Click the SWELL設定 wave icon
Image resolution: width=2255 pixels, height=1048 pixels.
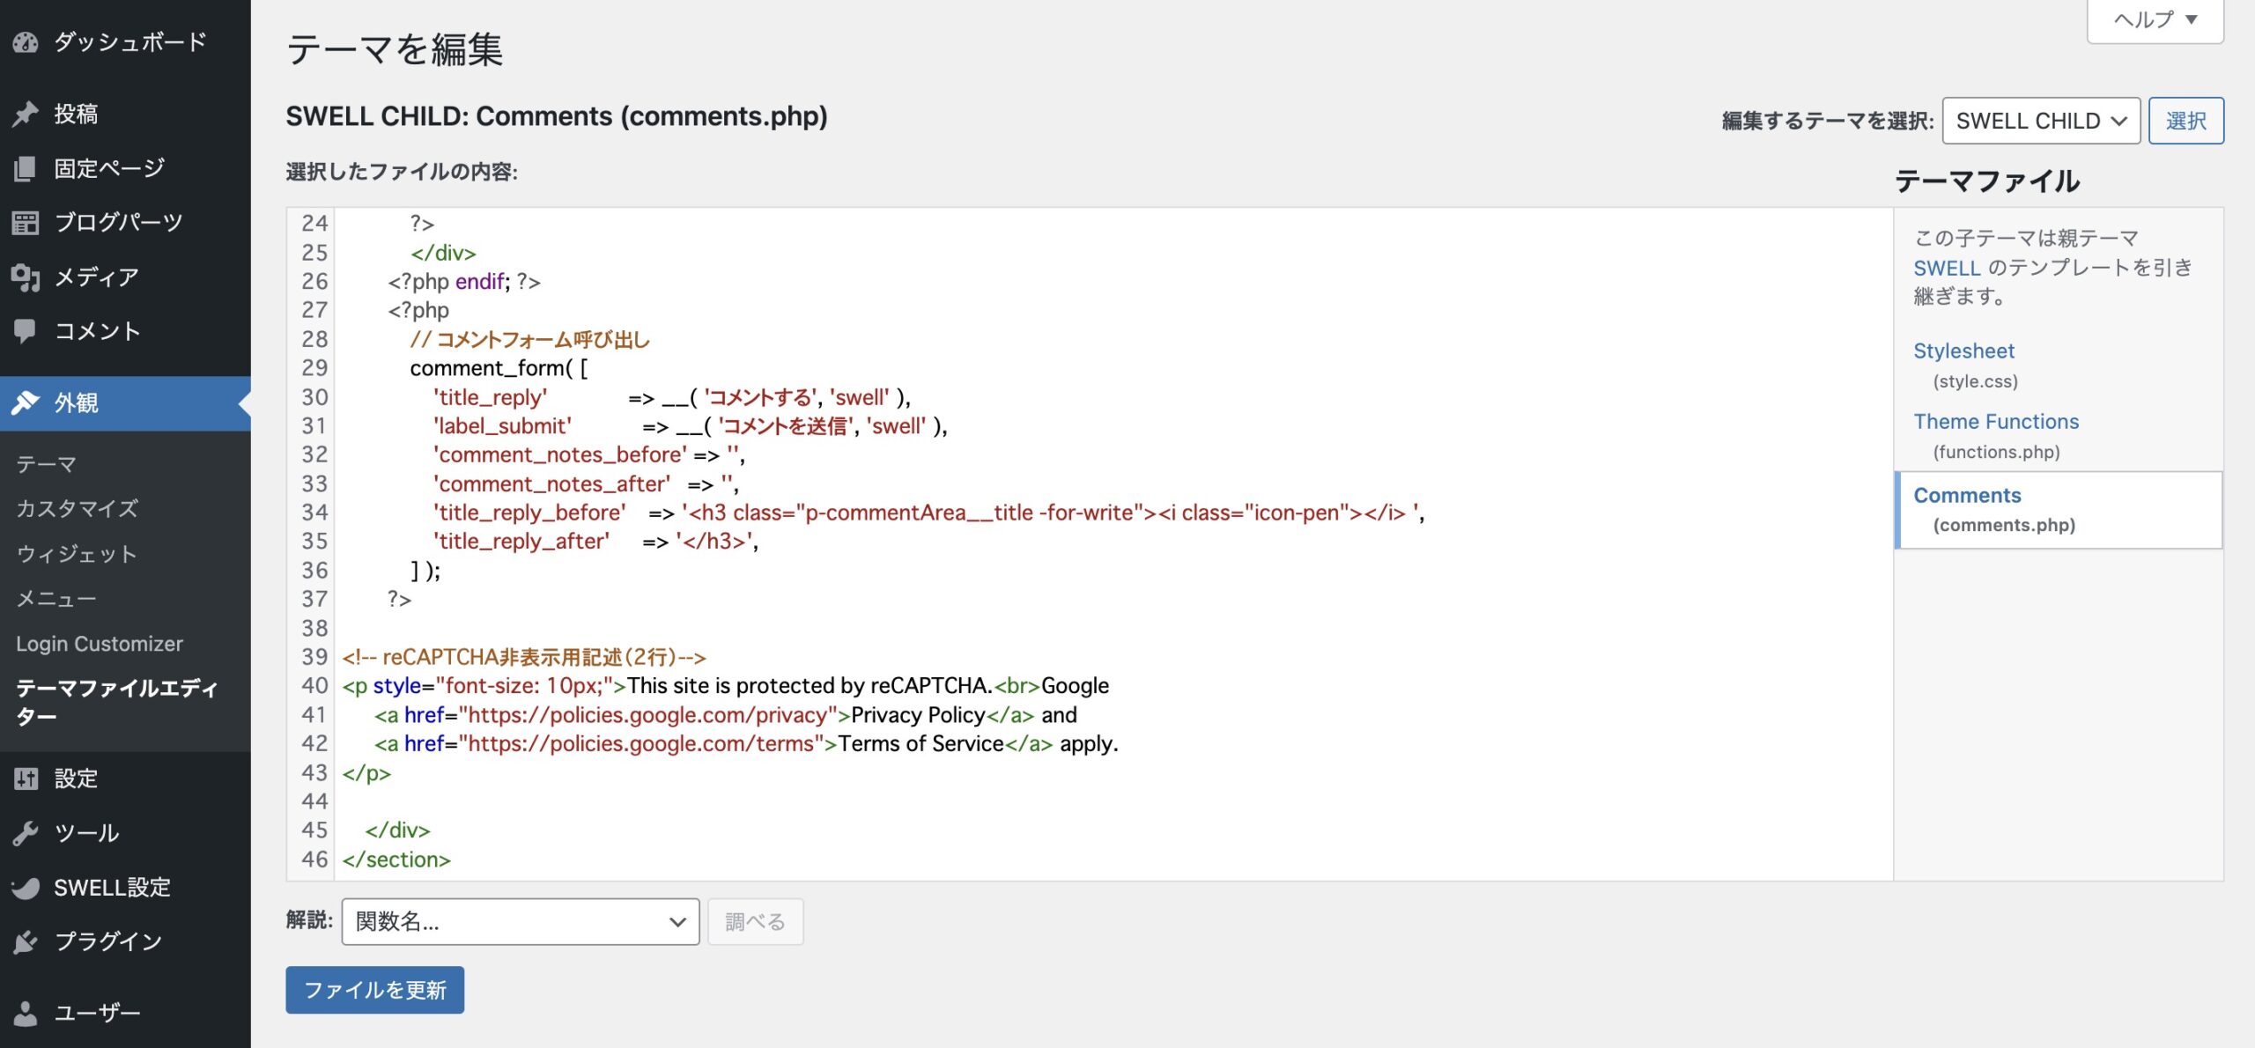click(x=26, y=888)
